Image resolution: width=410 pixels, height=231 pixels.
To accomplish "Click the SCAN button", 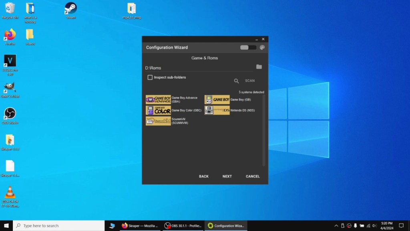I will pyautogui.click(x=250, y=81).
